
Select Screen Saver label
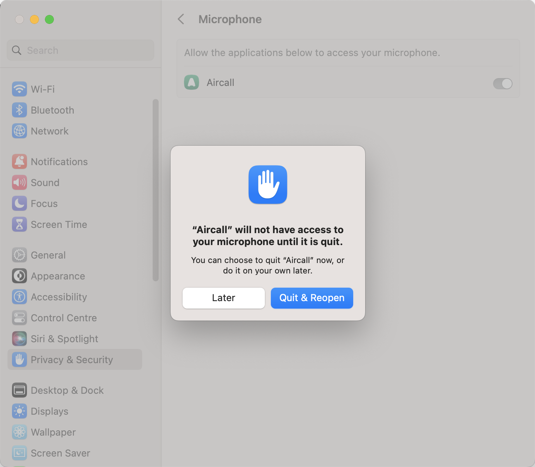pyautogui.click(x=61, y=453)
